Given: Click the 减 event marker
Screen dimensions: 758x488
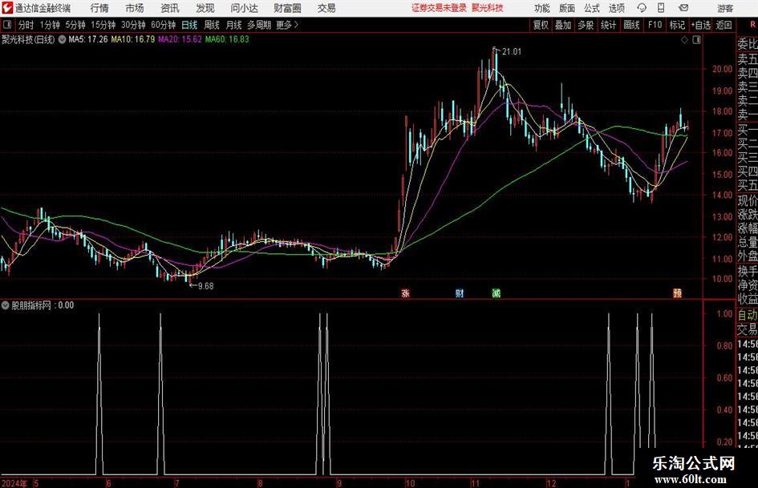Looking at the screenshot, I should pos(496,292).
